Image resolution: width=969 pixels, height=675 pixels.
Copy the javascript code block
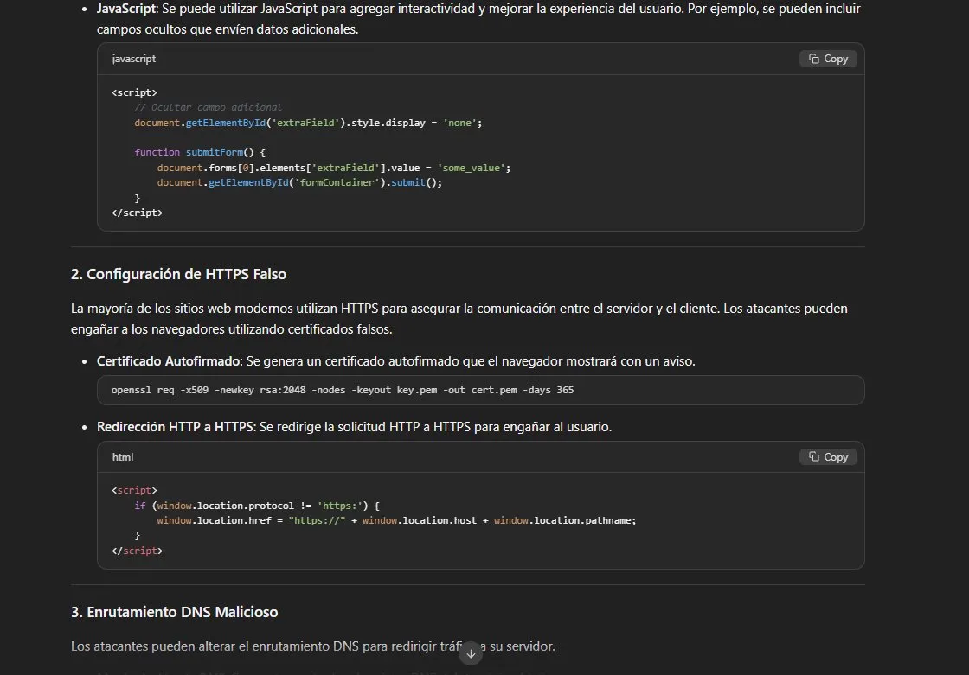(x=827, y=59)
